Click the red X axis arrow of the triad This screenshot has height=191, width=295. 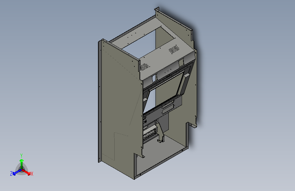pyautogui.click(x=27, y=172)
